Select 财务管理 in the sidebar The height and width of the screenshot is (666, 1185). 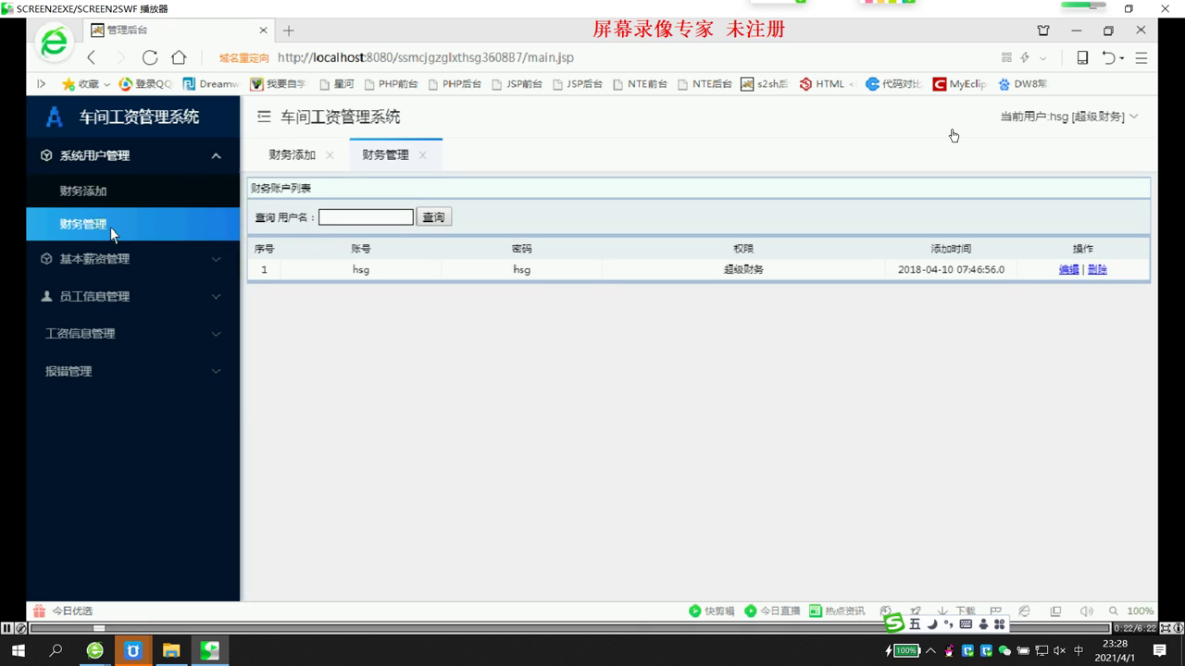coord(132,224)
